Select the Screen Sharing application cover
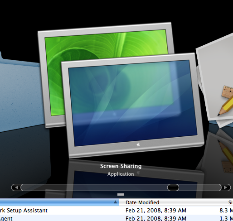 (x=121, y=91)
